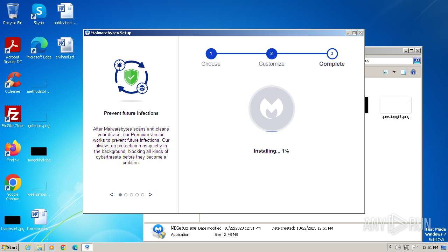Toggle the Explorer preview pane icon
Image resolution: width=448 pixels, height=252 pixels.
[403, 72]
